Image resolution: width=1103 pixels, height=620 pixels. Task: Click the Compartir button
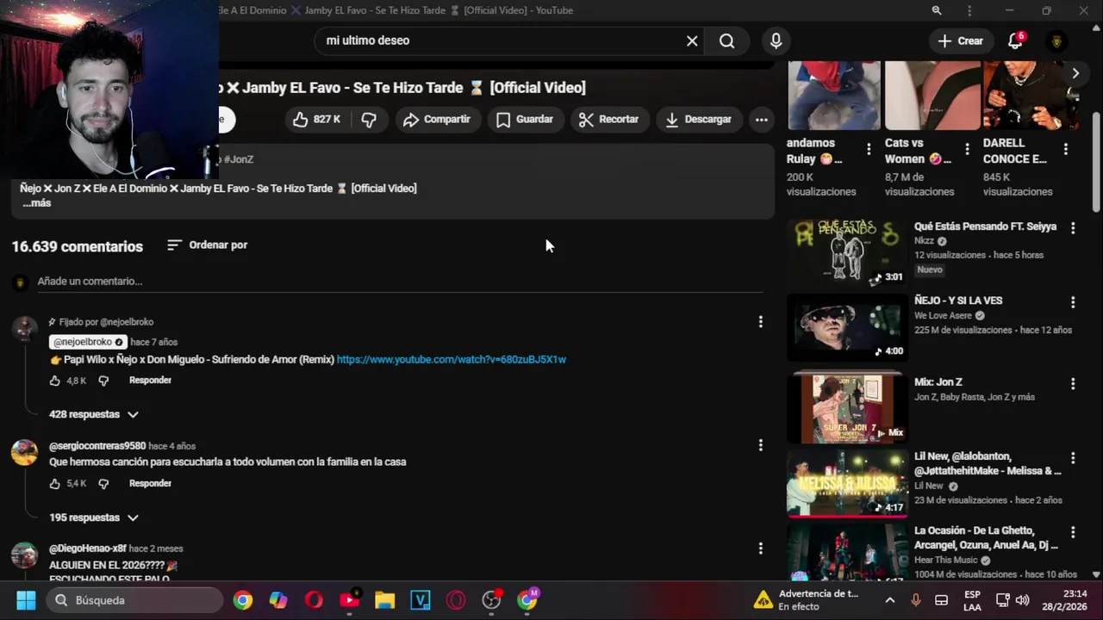[437, 120]
